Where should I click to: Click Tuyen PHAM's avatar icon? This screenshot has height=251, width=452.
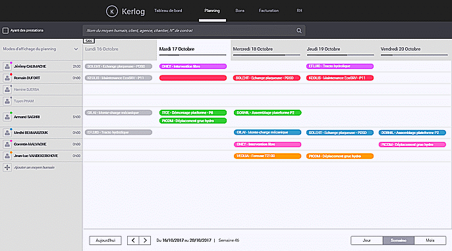click(7, 101)
